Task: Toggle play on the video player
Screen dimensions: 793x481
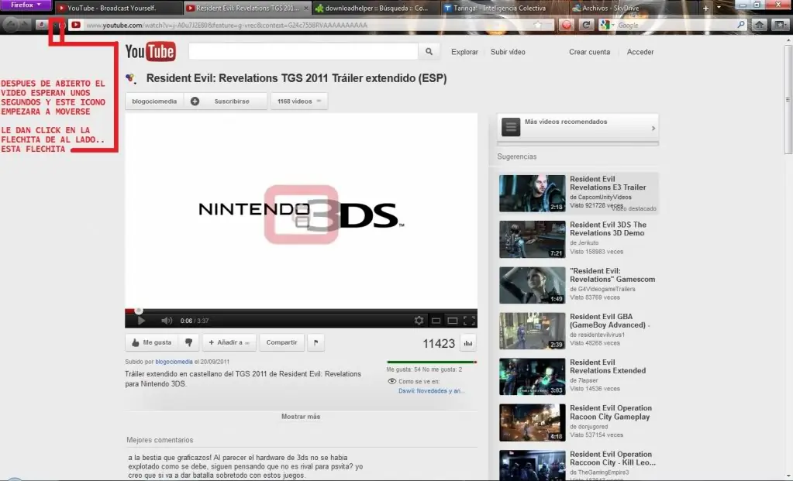Action: point(141,321)
